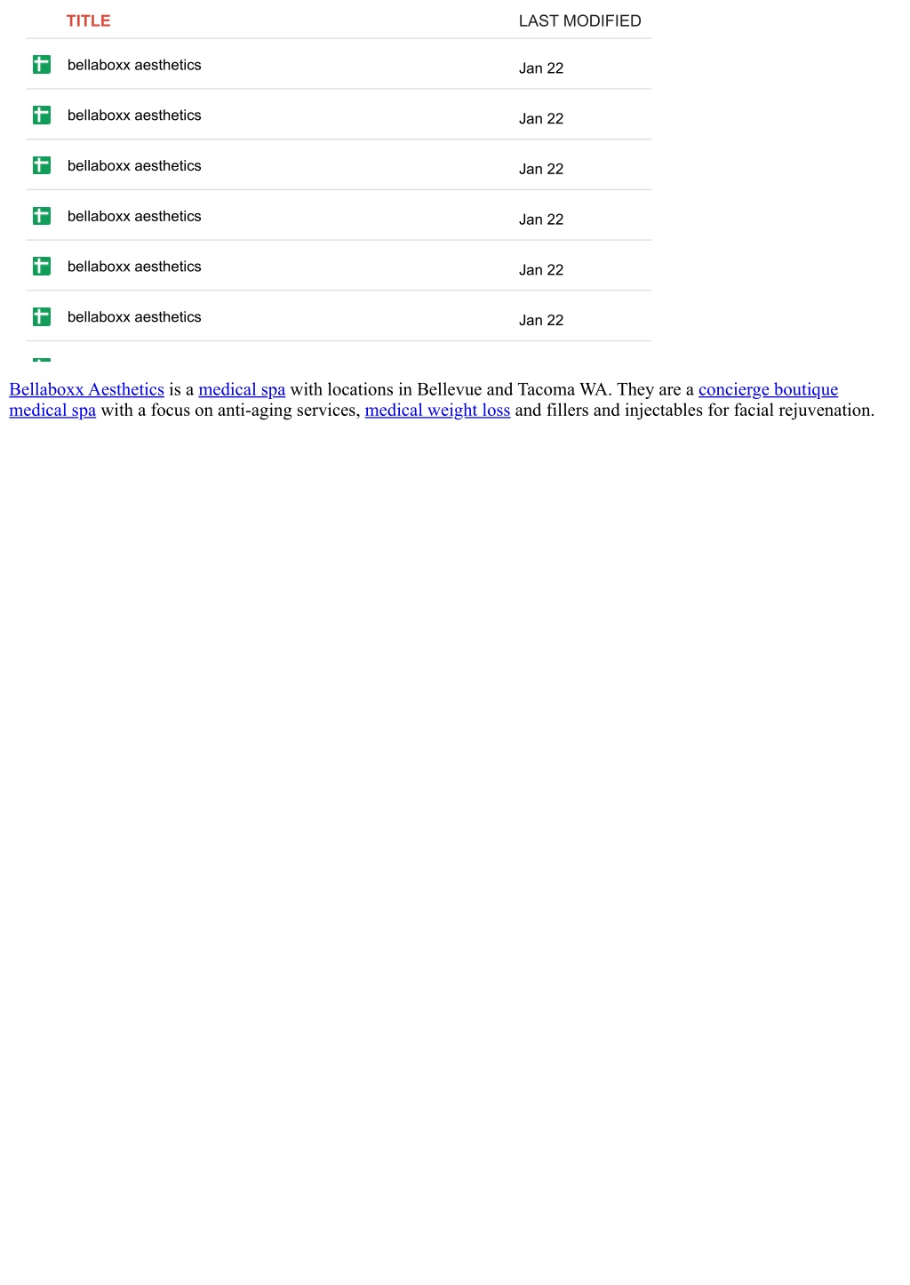Click the fifth row's green spreadsheet icon

(42, 267)
